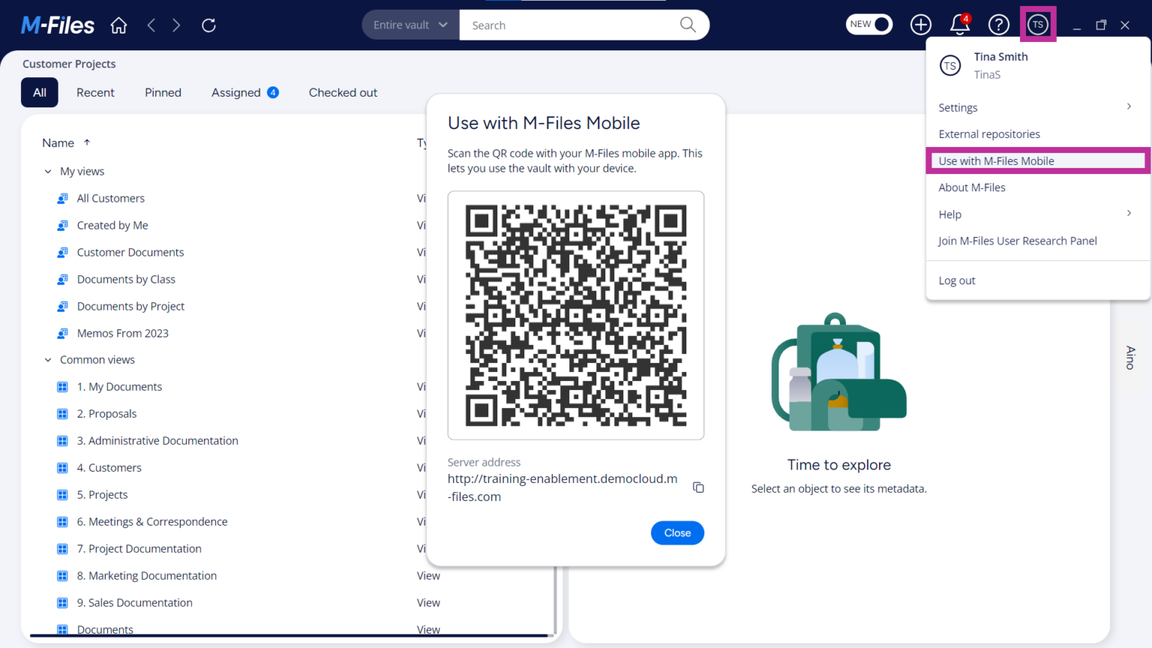Switch the NEW interface toggle
The height and width of the screenshot is (648, 1152).
pos(868,24)
